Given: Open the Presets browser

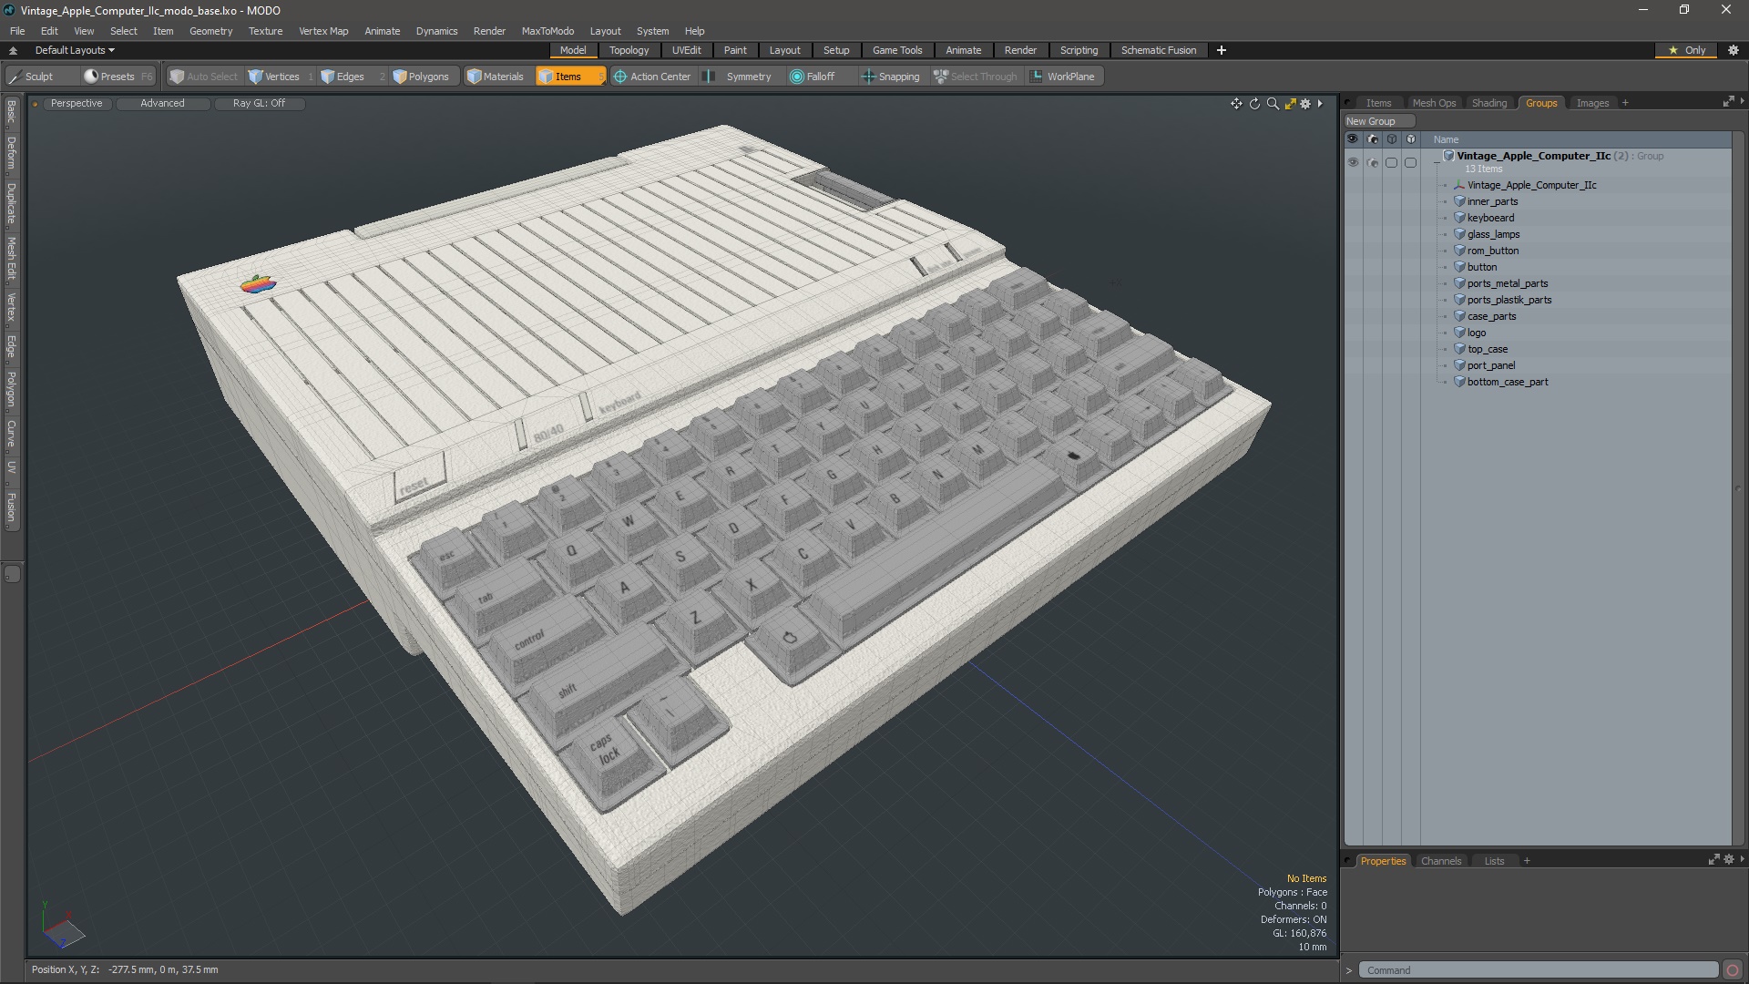Looking at the screenshot, I should [x=118, y=77].
